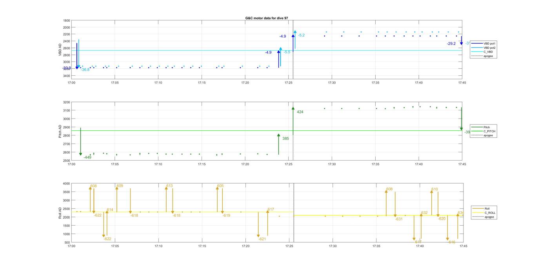Click the "-631" roll data label
The image size is (549, 272).
[399, 219]
